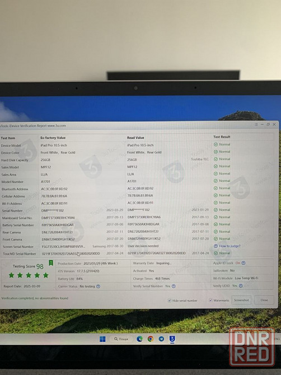Click Normal check icon for Wi-Fi Address

[216, 203]
